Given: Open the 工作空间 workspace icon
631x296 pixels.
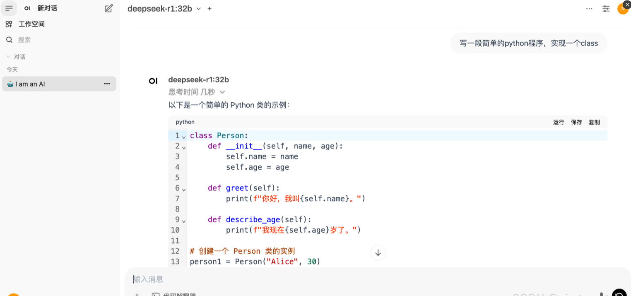Looking at the screenshot, I should 9,24.
